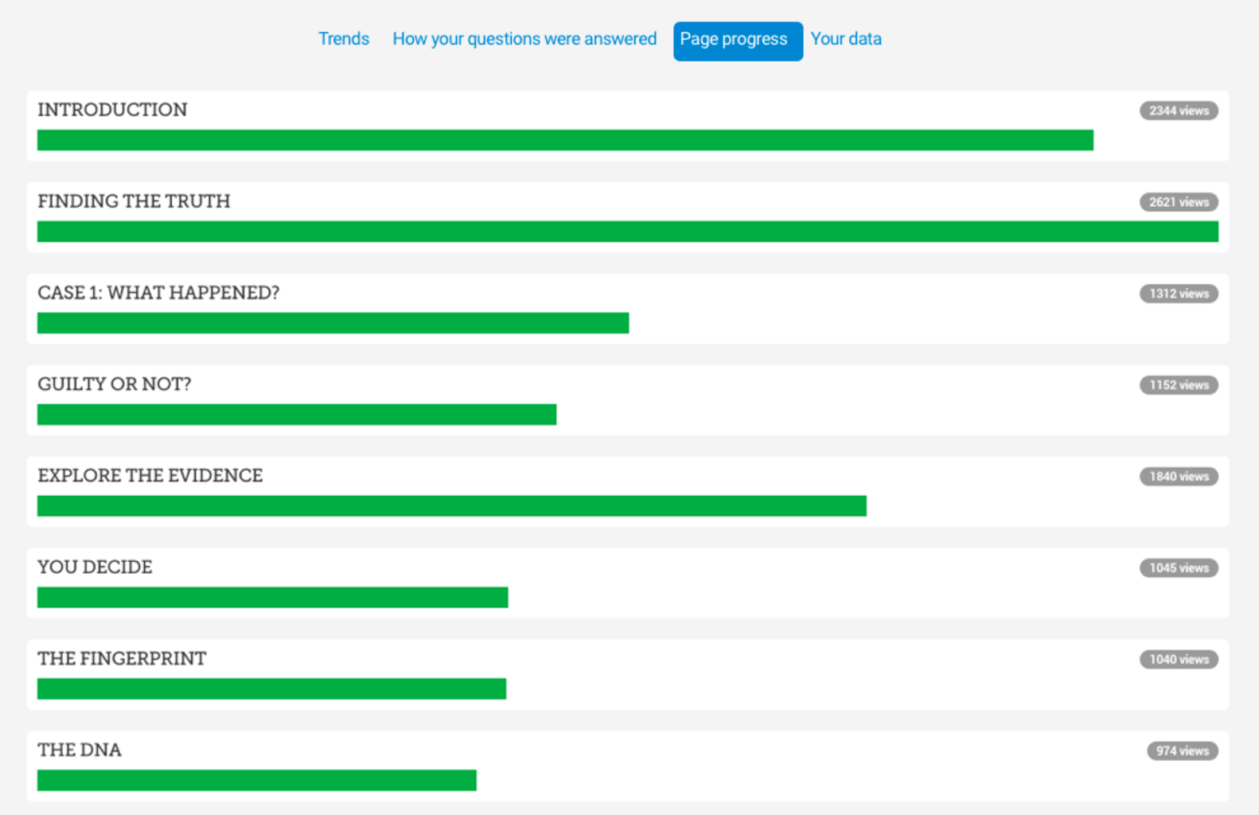Image resolution: width=1259 pixels, height=815 pixels.
Task: Open THE FINGERPRINT page title
Action: [122, 659]
